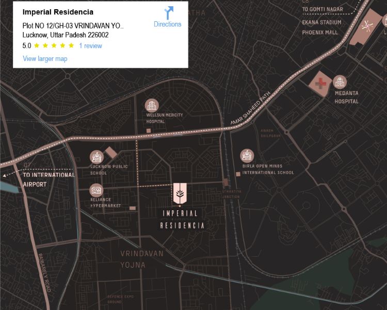Click the Vrindavan Yojna area label
The width and height of the screenshot is (387, 310).
[x=142, y=259]
